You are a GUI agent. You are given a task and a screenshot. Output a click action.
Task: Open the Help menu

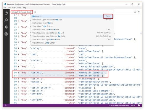(25, 8)
